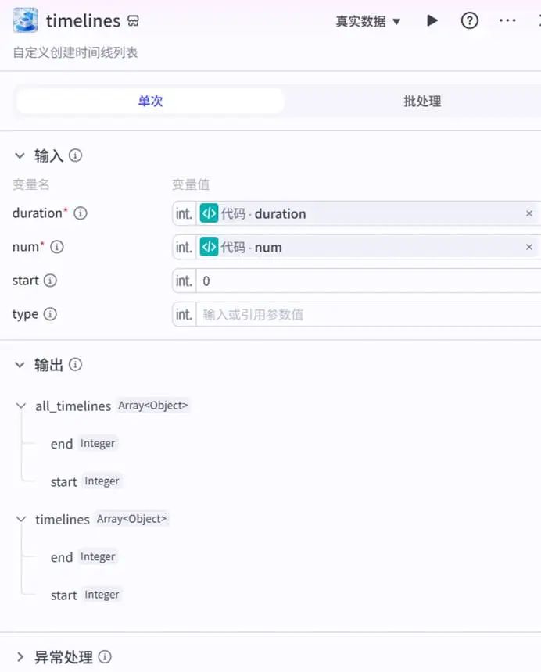Click all_timelines output name
541x672 pixels.
73,406
